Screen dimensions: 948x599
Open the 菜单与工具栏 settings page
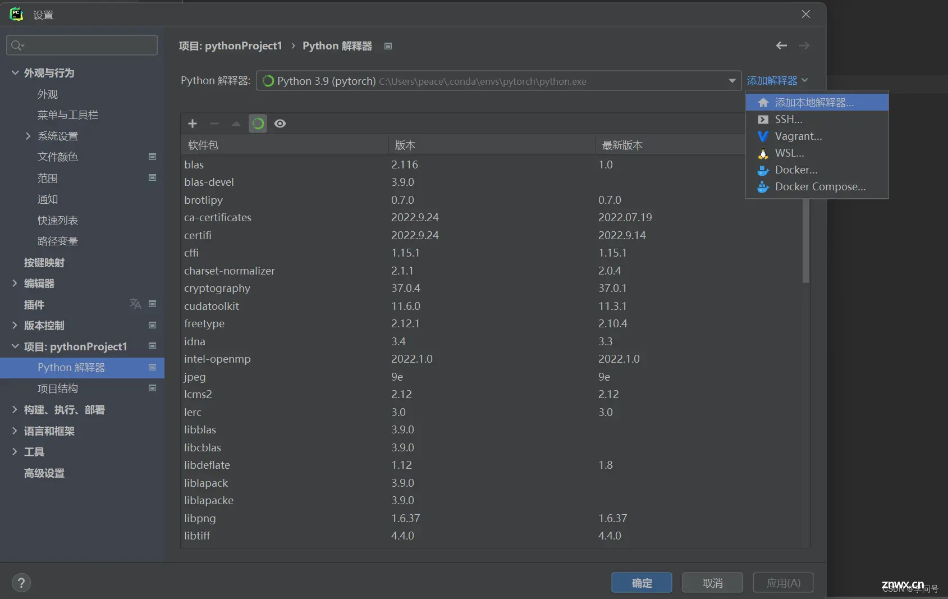tap(68, 115)
